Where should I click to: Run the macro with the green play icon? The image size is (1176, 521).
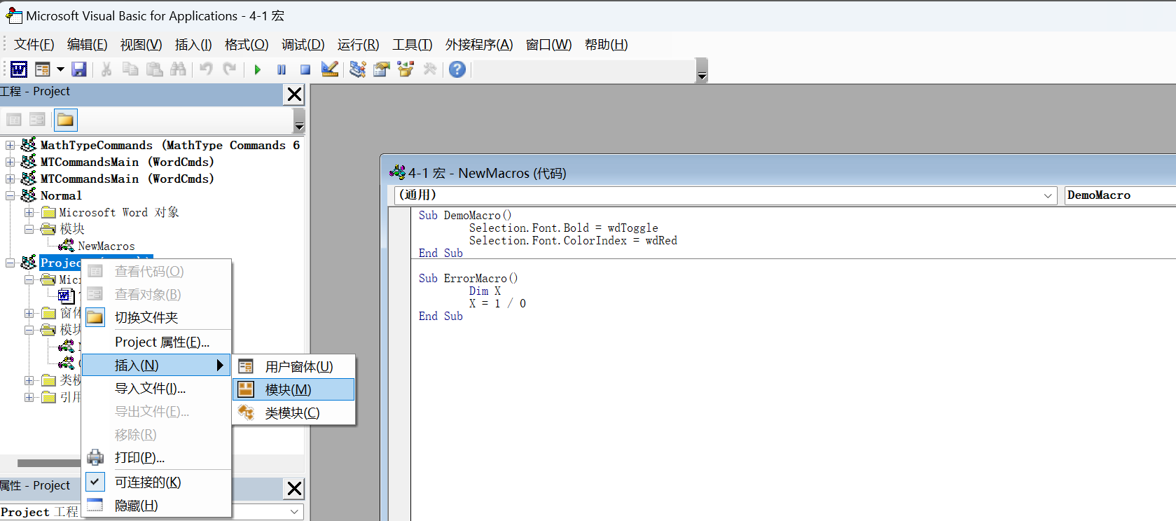tap(258, 69)
